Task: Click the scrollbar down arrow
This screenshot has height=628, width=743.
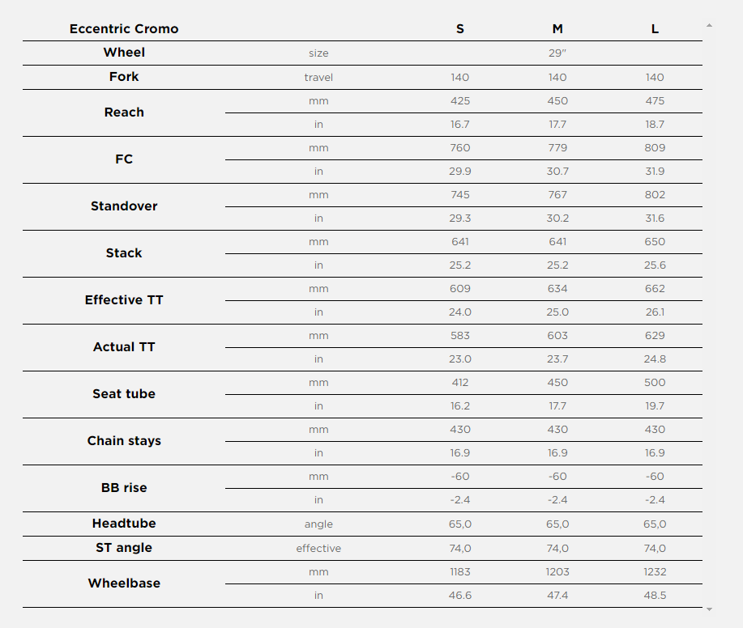Action: (709, 609)
